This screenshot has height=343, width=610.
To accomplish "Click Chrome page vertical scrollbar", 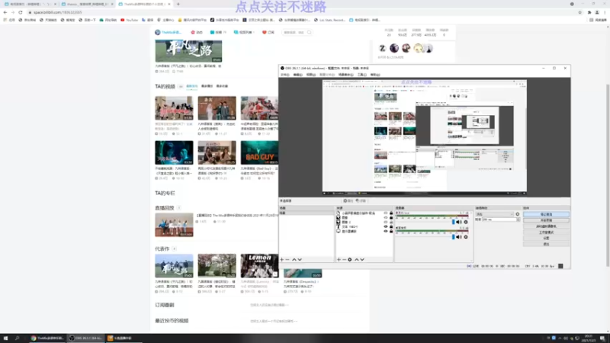I will [607, 175].
